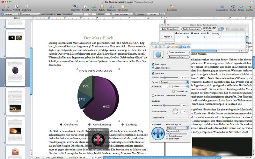Open the Informationen inspector
The width and height of the screenshot is (255, 159).
click(x=222, y=6)
